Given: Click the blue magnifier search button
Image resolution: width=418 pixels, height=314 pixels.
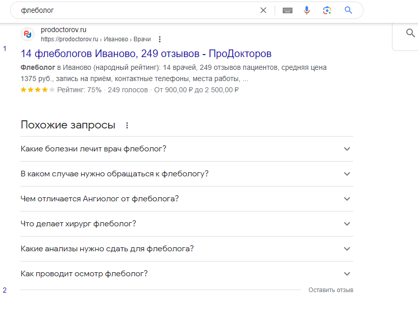Looking at the screenshot, I should (349, 10).
